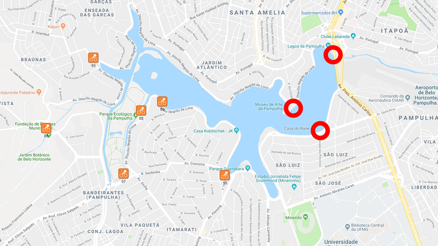Open Supermercados BH shopping pin
This screenshot has height=246, width=438.
340,13
